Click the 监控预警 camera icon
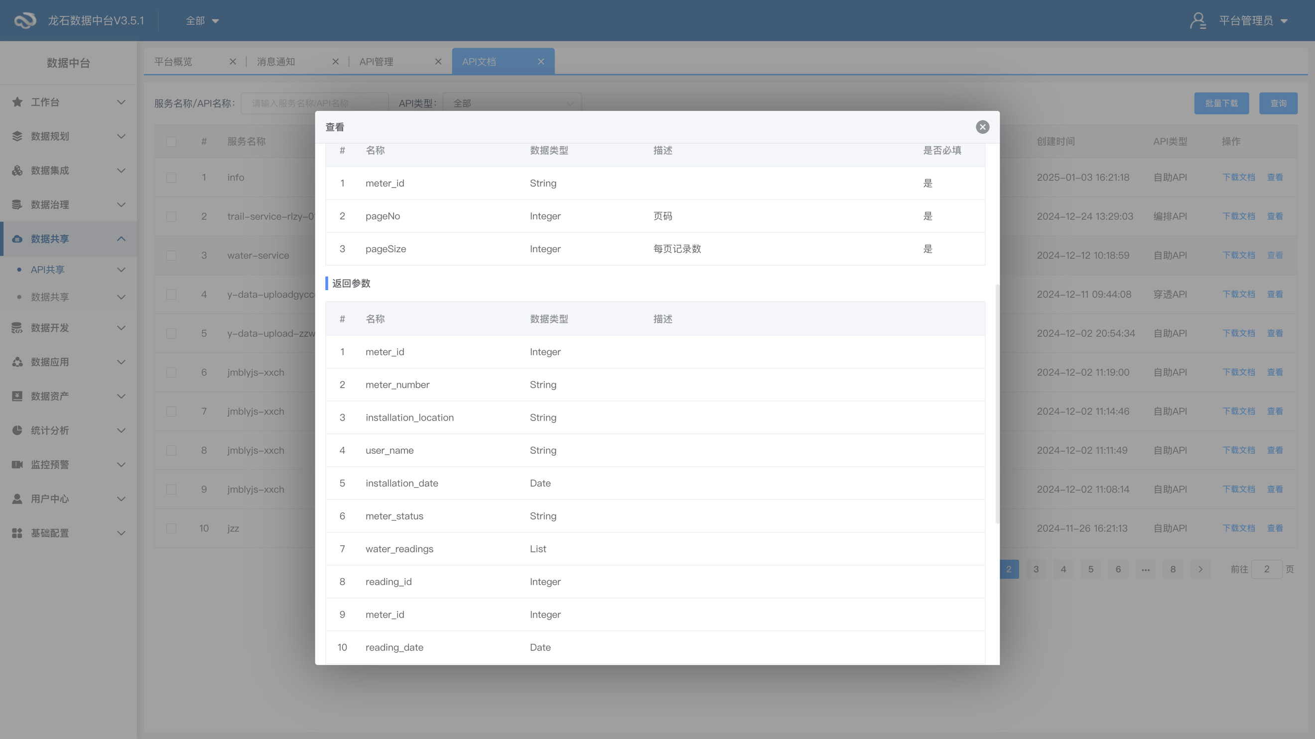 (17, 464)
